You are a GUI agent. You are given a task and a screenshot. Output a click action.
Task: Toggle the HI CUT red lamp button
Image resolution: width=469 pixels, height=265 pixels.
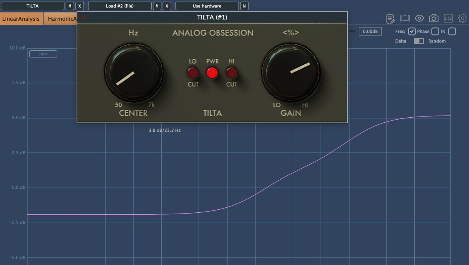(232, 73)
